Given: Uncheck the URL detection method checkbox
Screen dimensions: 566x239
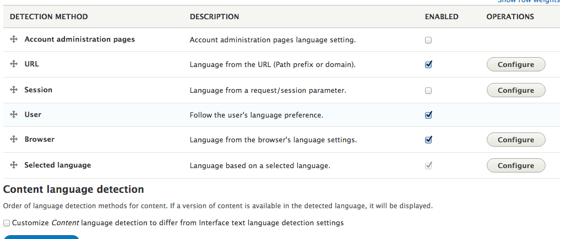Looking at the screenshot, I should (428, 65).
